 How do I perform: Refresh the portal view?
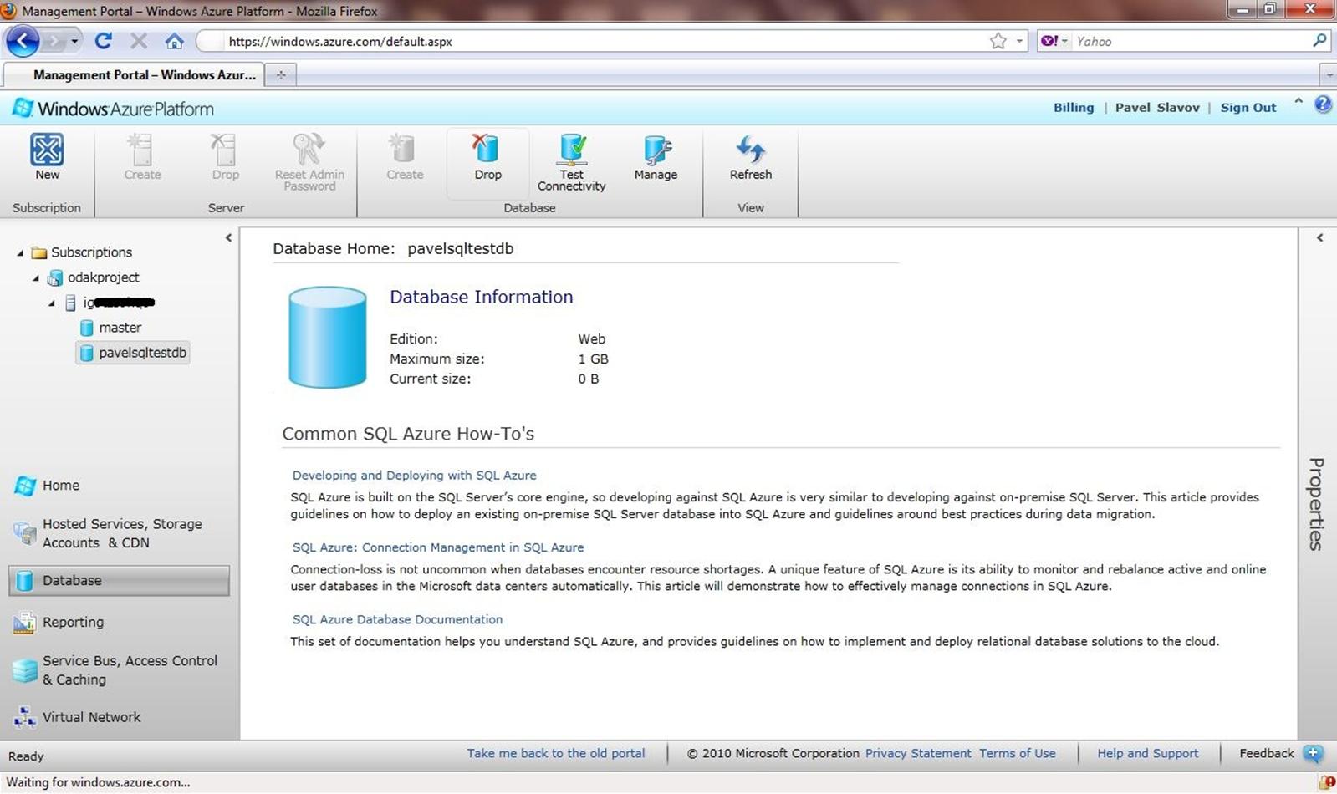pyautogui.click(x=750, y=156)
